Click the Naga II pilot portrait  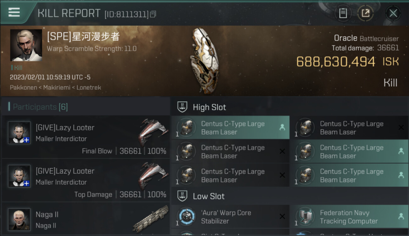[19, 220]
